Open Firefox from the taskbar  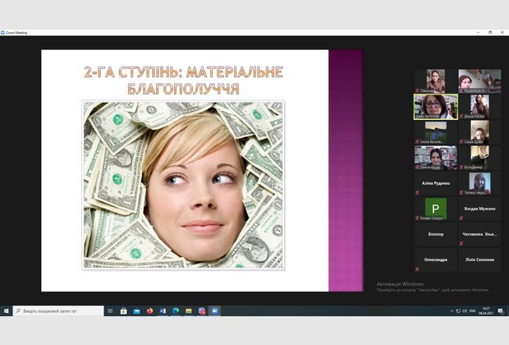point(149,311)
